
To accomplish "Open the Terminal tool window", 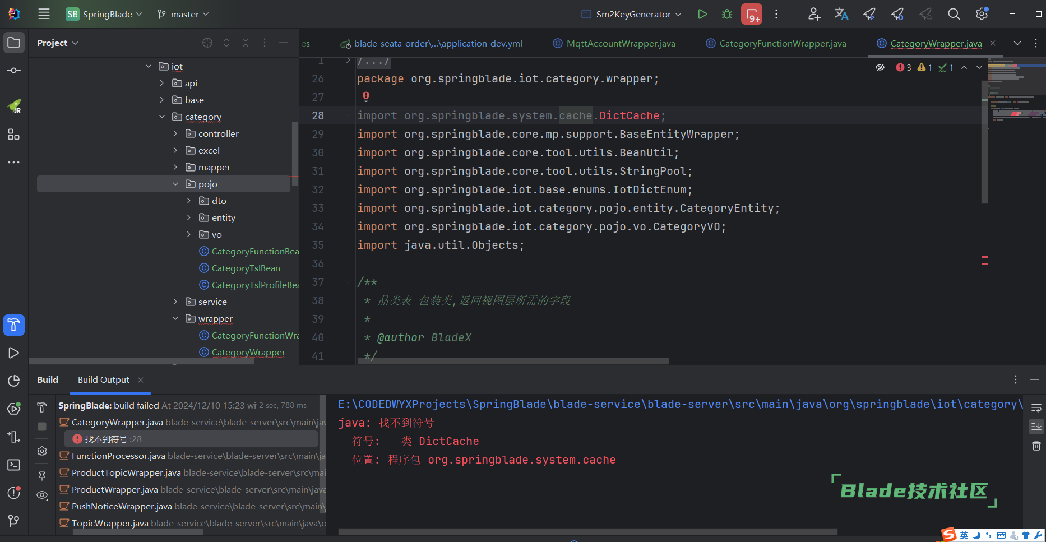I will (x=14, y=465).
